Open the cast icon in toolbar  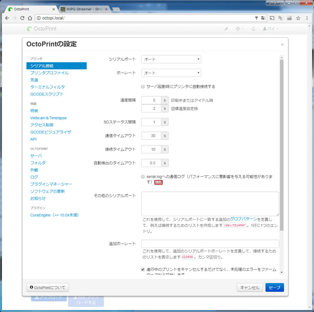272,18
